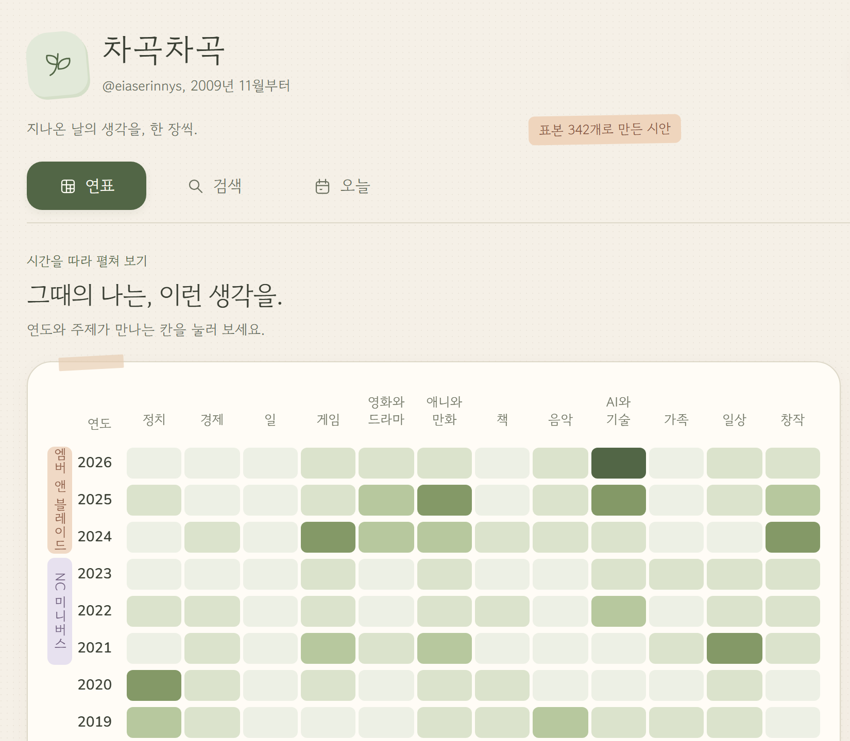The height and width of the screenshot is (741, 850).
Task: Click the 정치 column header
Action: [154, 420]
